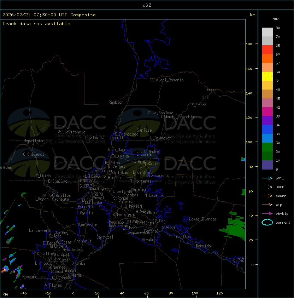
Task: Click the '-40' horizontal axis value
Action: (23, 293)
